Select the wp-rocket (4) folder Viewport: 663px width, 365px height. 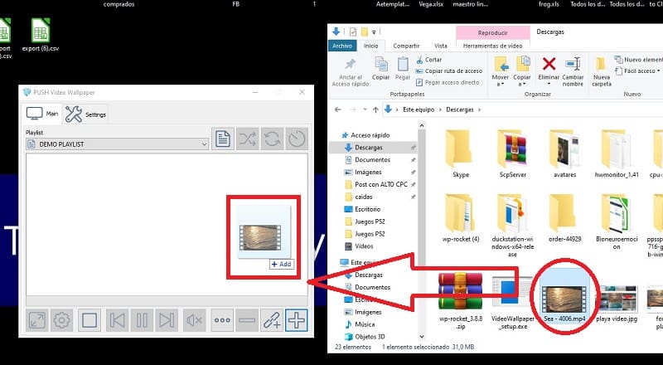tap(461, 217)
